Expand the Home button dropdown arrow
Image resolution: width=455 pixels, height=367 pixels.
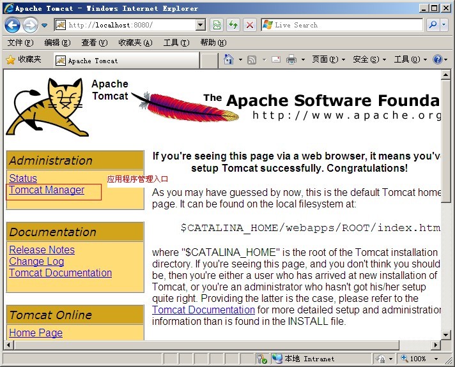[x=240, y=60]
